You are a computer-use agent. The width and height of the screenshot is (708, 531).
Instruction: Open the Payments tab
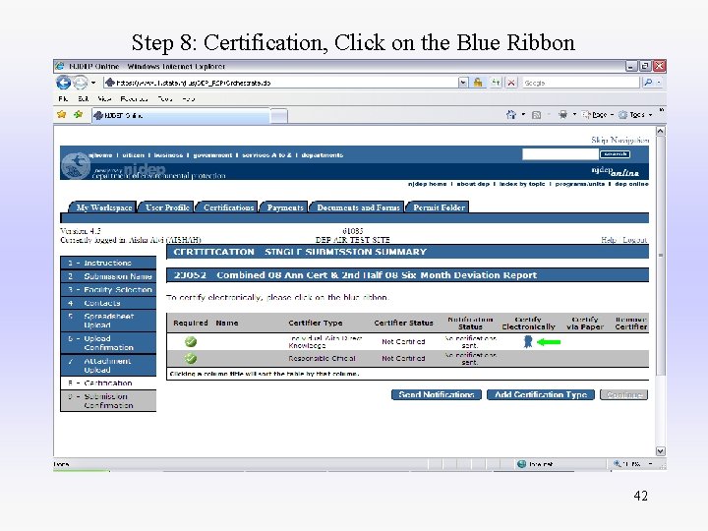pos(284,207)
